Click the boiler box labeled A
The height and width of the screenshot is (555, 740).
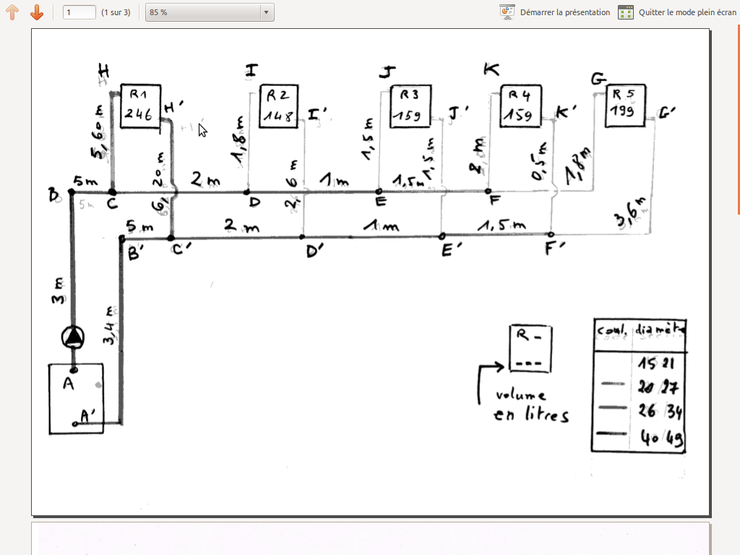(x=76, y=399)
